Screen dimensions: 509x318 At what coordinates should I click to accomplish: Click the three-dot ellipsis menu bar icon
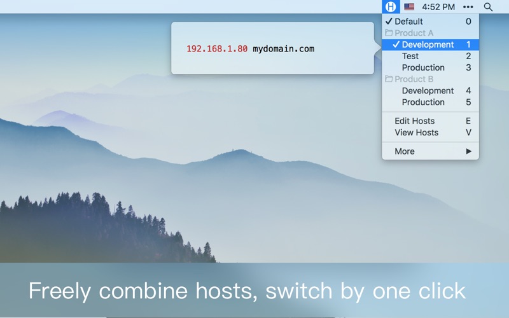coord(468,7)
